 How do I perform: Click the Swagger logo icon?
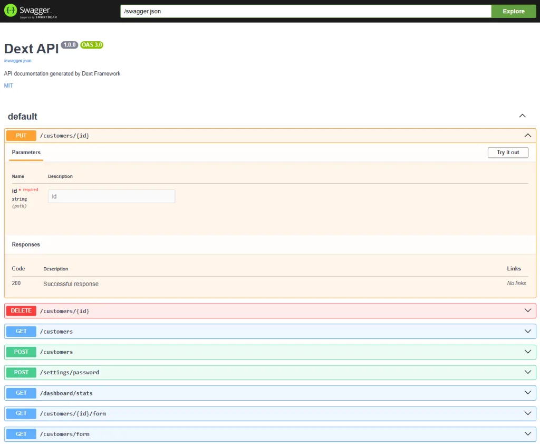point(11,11)
